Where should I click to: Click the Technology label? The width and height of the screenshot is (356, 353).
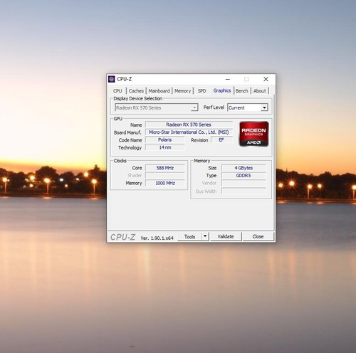point(130,148)
